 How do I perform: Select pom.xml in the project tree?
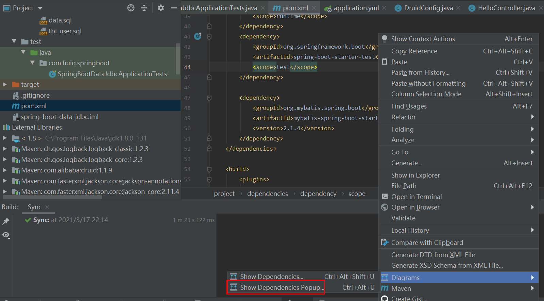[90, 106]
